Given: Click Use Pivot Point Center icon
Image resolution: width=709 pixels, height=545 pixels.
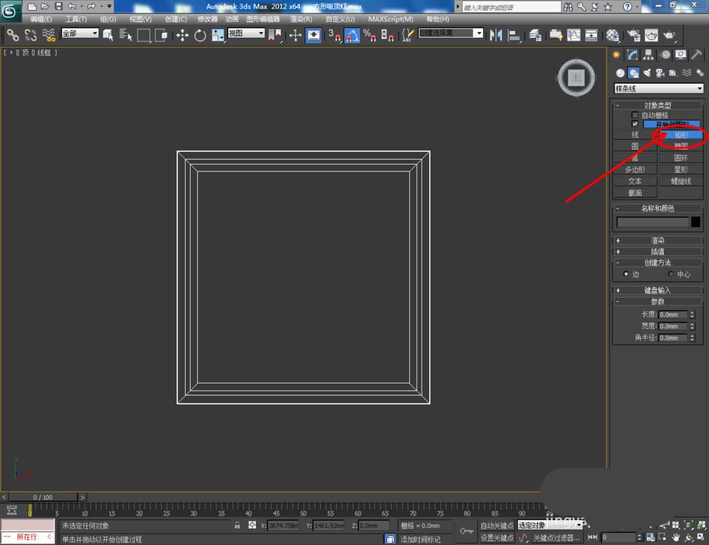Looking at the screenshot, I should 274,35.
